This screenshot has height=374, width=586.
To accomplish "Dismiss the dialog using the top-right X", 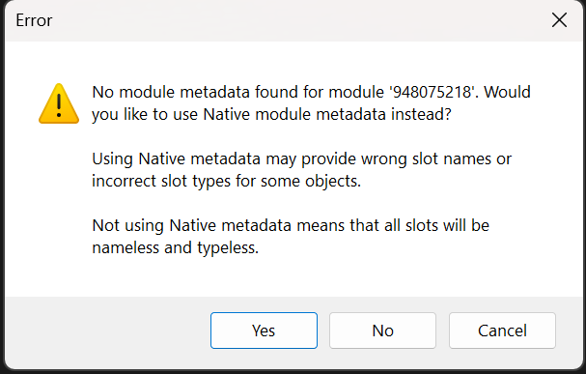I will coord(559,20).
